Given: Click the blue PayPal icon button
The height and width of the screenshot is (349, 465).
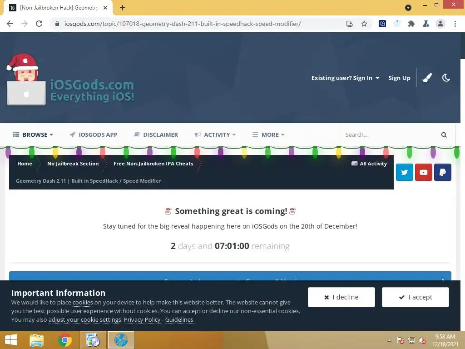Looking at the screenshot, I should pos(442,172).
